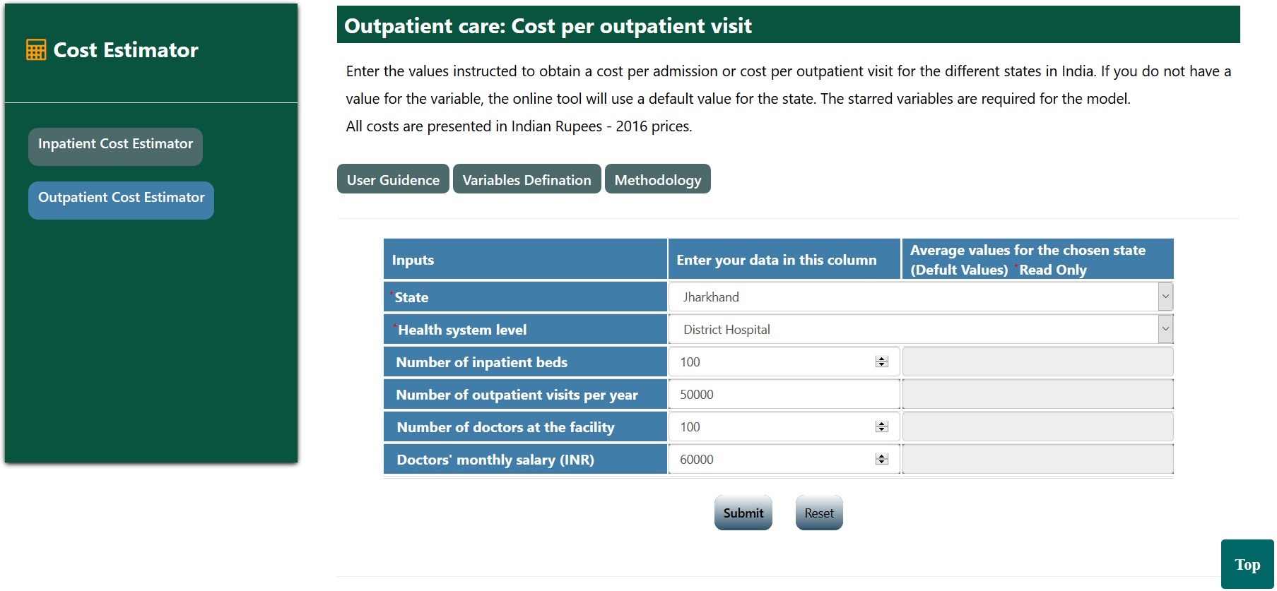Show the Variables Defination section

coord(526,179)
